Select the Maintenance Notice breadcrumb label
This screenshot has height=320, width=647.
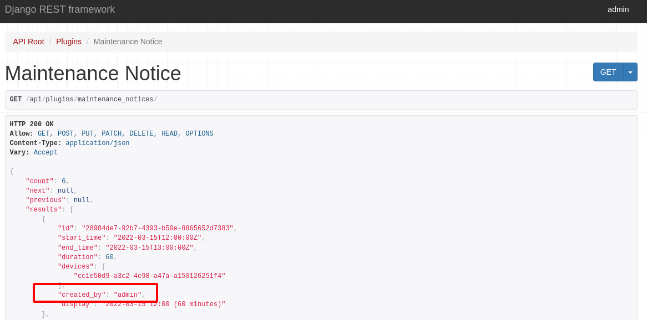point(128,42)
